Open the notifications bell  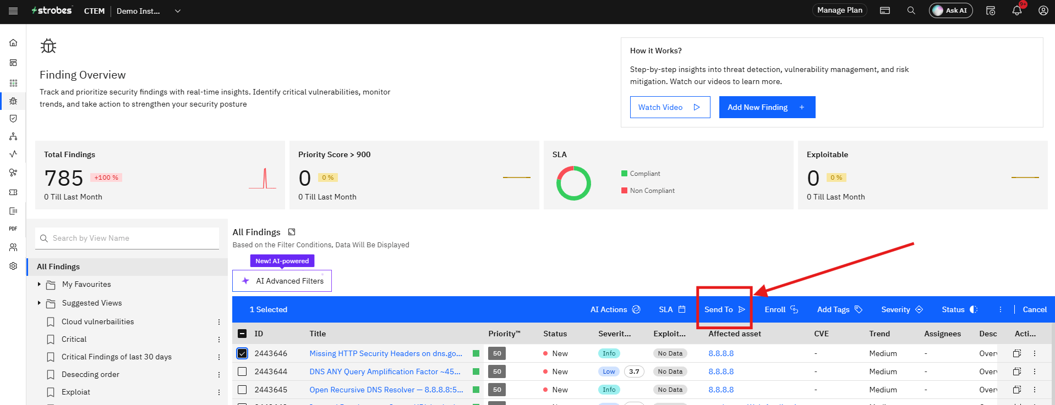(1017, 10)
